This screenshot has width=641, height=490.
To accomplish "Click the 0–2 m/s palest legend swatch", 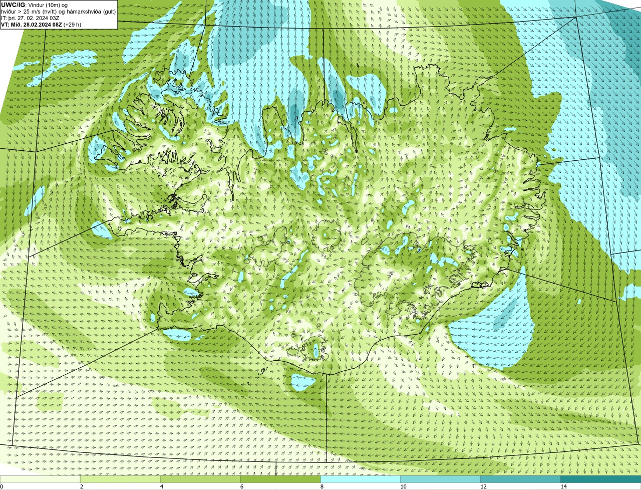I will pos(40,479).
